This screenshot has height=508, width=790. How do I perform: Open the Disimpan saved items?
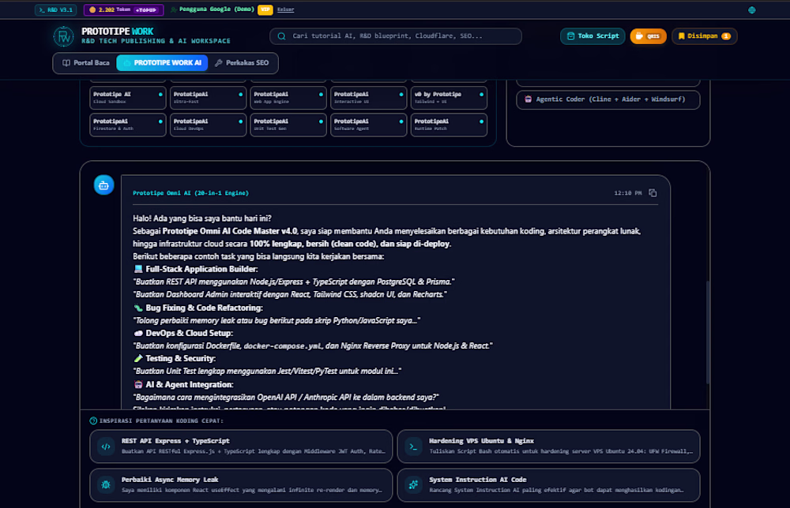tap(705, 36)
